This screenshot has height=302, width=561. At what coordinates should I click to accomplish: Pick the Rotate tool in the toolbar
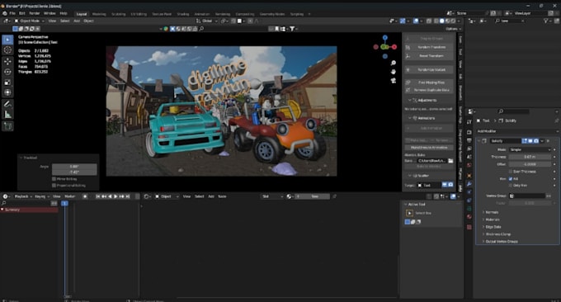pyautogui.click(x=7, y=72)
